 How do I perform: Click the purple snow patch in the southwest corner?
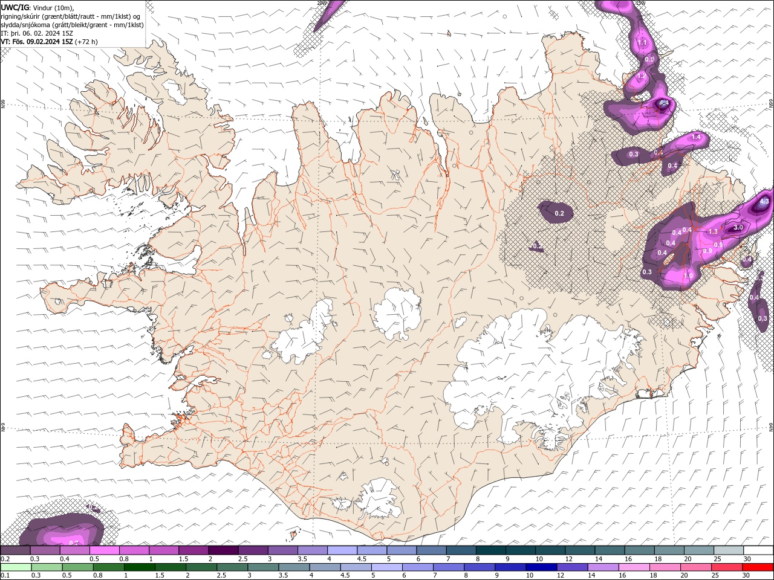(x=62, y=530)
